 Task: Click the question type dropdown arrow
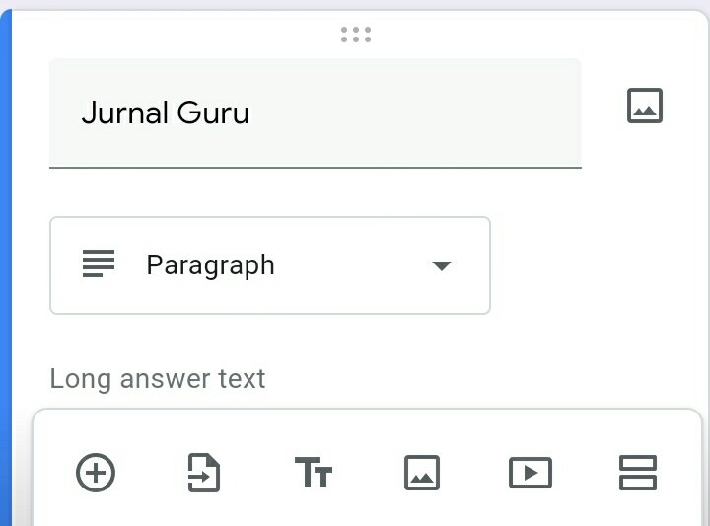pos(442,265)
